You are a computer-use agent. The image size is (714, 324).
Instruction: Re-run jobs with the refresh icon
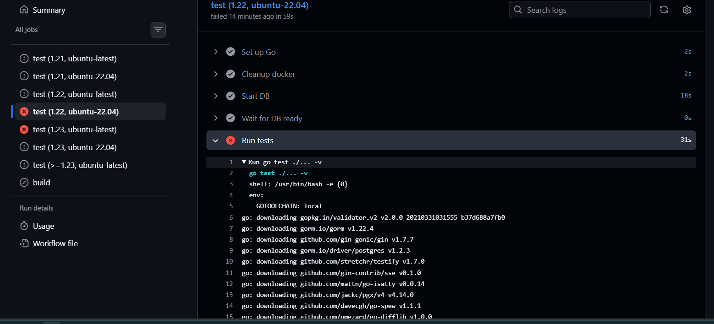[x=664, y=10]
